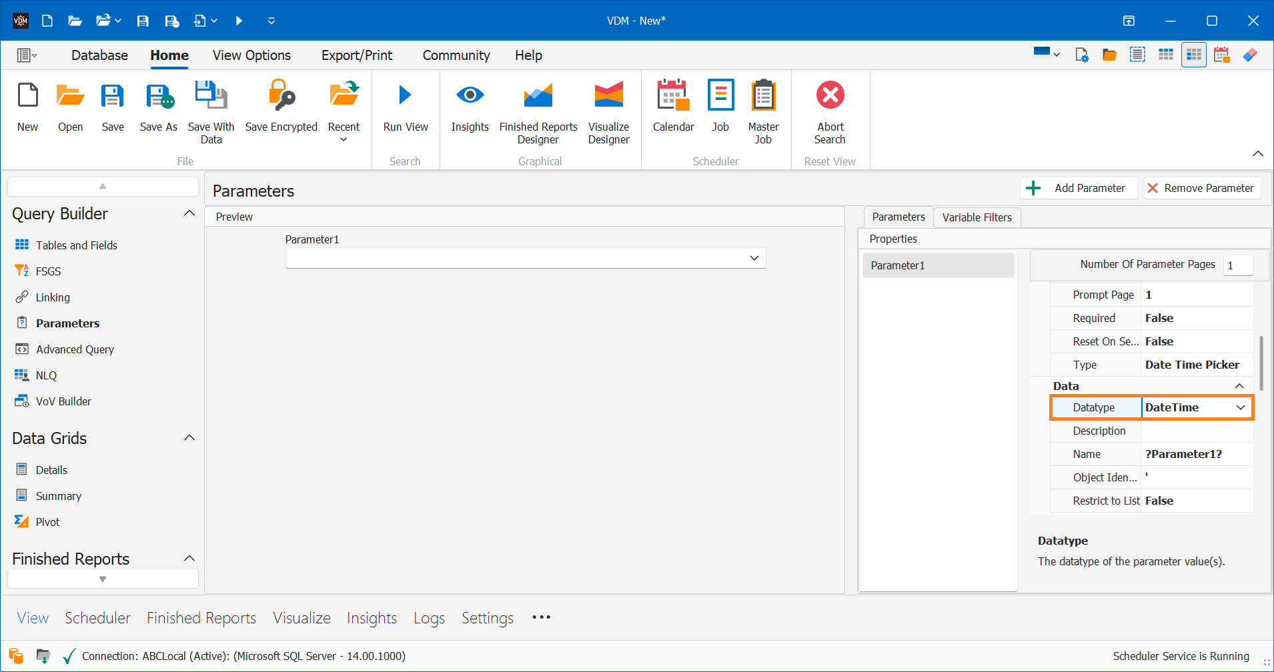Switch to Logs bottom view
Image resolution: width=1274 pixels, height=672 pixels.
click(429, 618)
